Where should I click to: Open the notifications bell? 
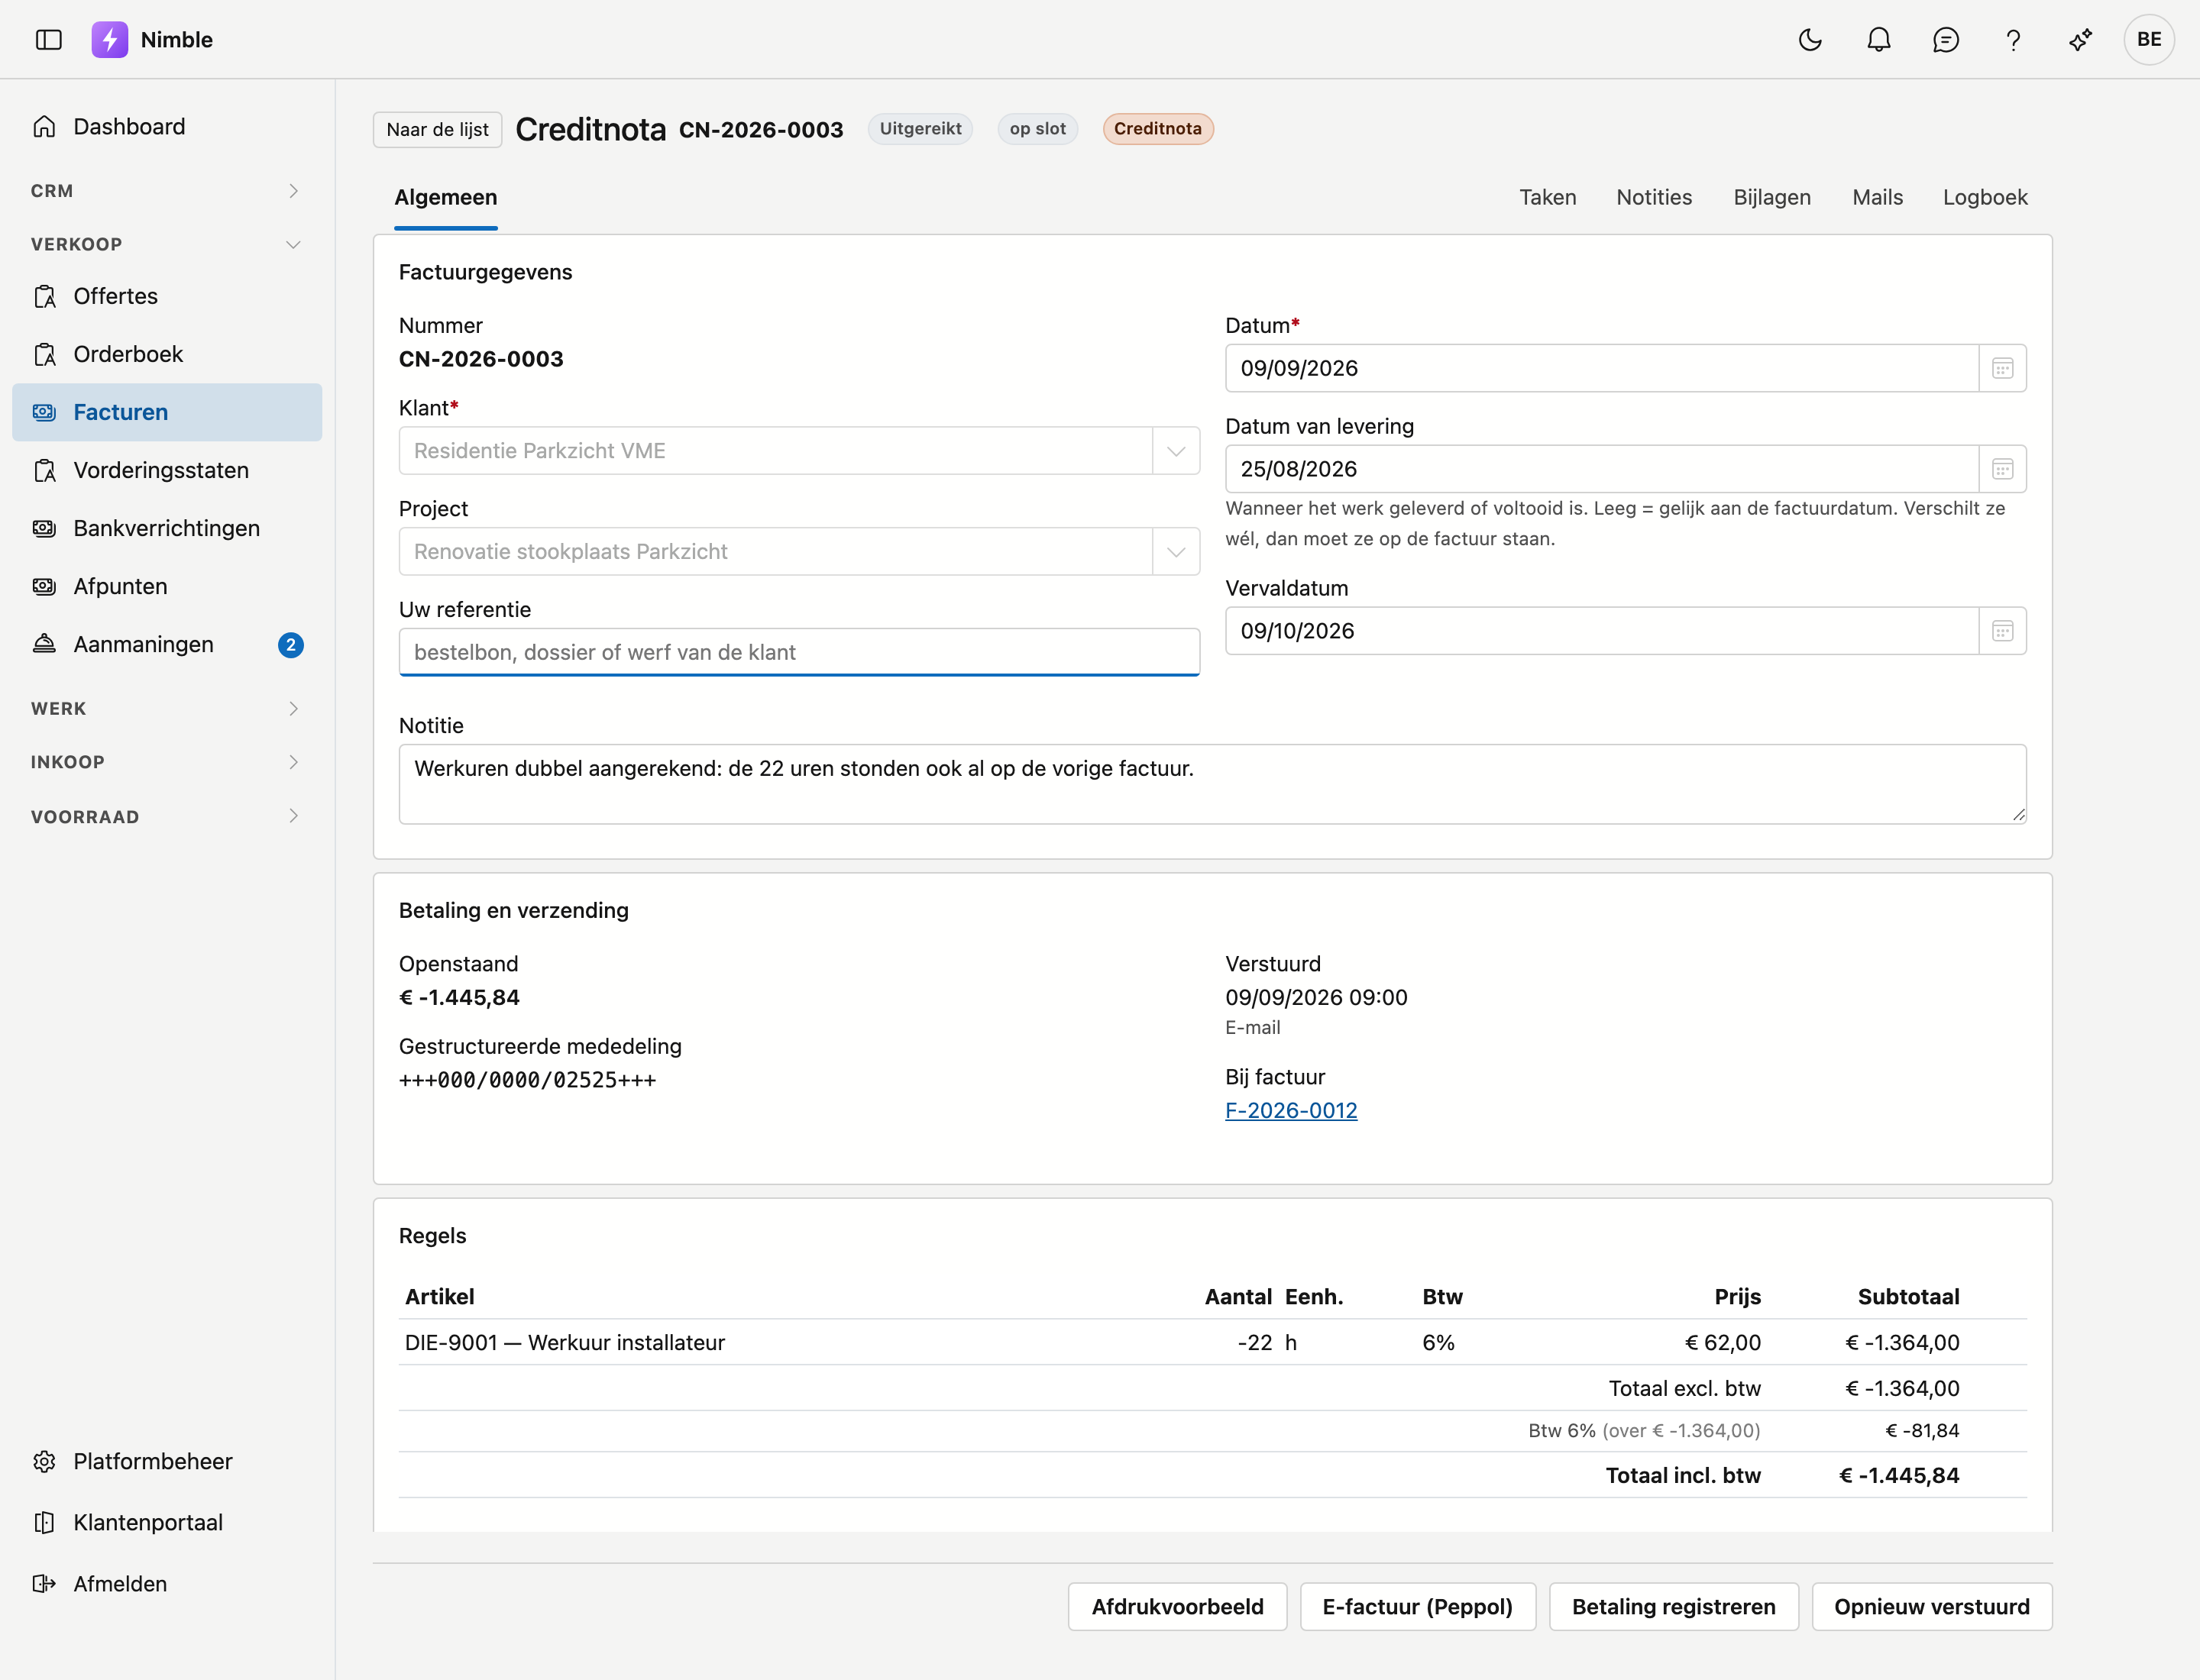click(1879, 39)
